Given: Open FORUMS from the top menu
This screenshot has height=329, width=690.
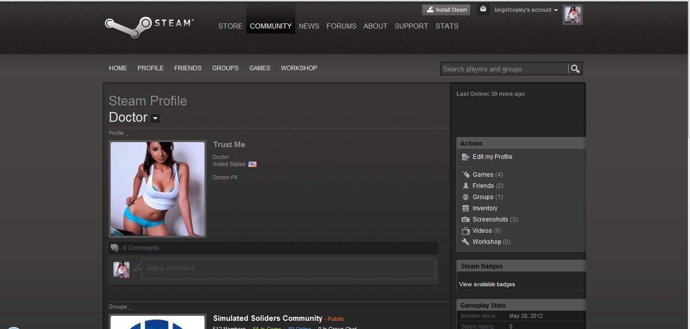Looking at the screenshot, I should point(341,26).
